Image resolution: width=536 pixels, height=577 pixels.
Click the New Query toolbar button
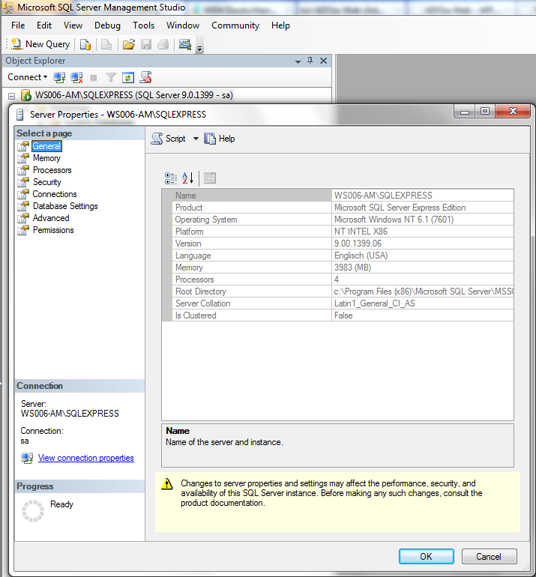click(40, 44)
